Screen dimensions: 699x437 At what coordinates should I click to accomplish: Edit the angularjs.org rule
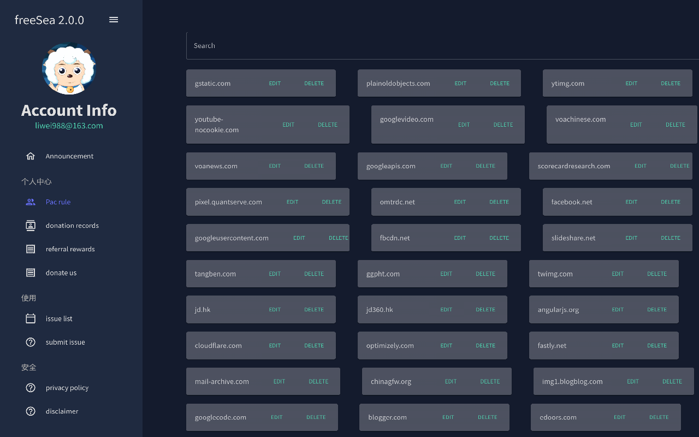coord(618,310)
